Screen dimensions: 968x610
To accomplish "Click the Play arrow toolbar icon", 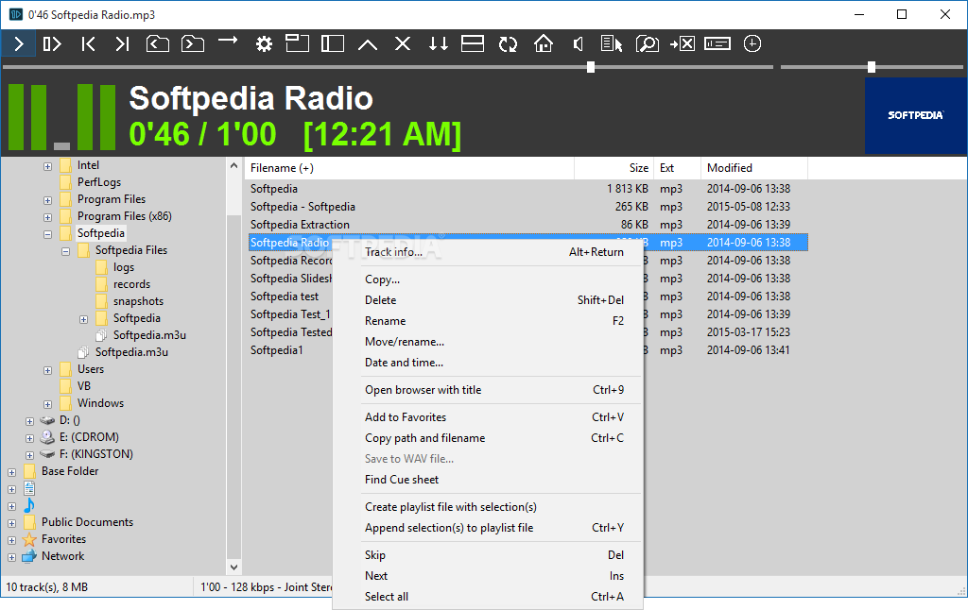I will coord(19,43).
